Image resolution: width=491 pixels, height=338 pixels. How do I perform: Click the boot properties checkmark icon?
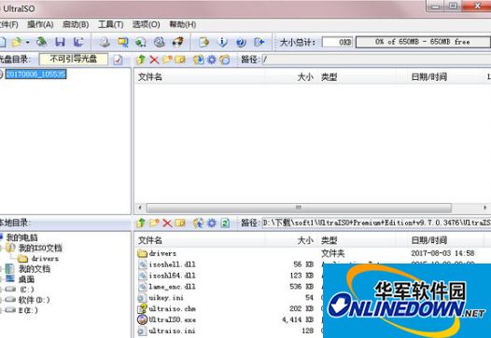(x=118, y=60)
